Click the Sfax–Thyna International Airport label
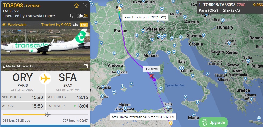 point(143,117)
